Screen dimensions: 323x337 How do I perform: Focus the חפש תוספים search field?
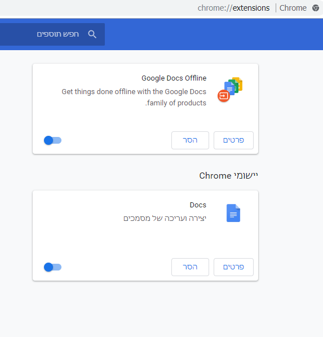coord(52,34)
